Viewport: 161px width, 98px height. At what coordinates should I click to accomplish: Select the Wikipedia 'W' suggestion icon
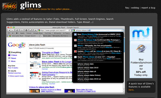[x=75, y=46]
